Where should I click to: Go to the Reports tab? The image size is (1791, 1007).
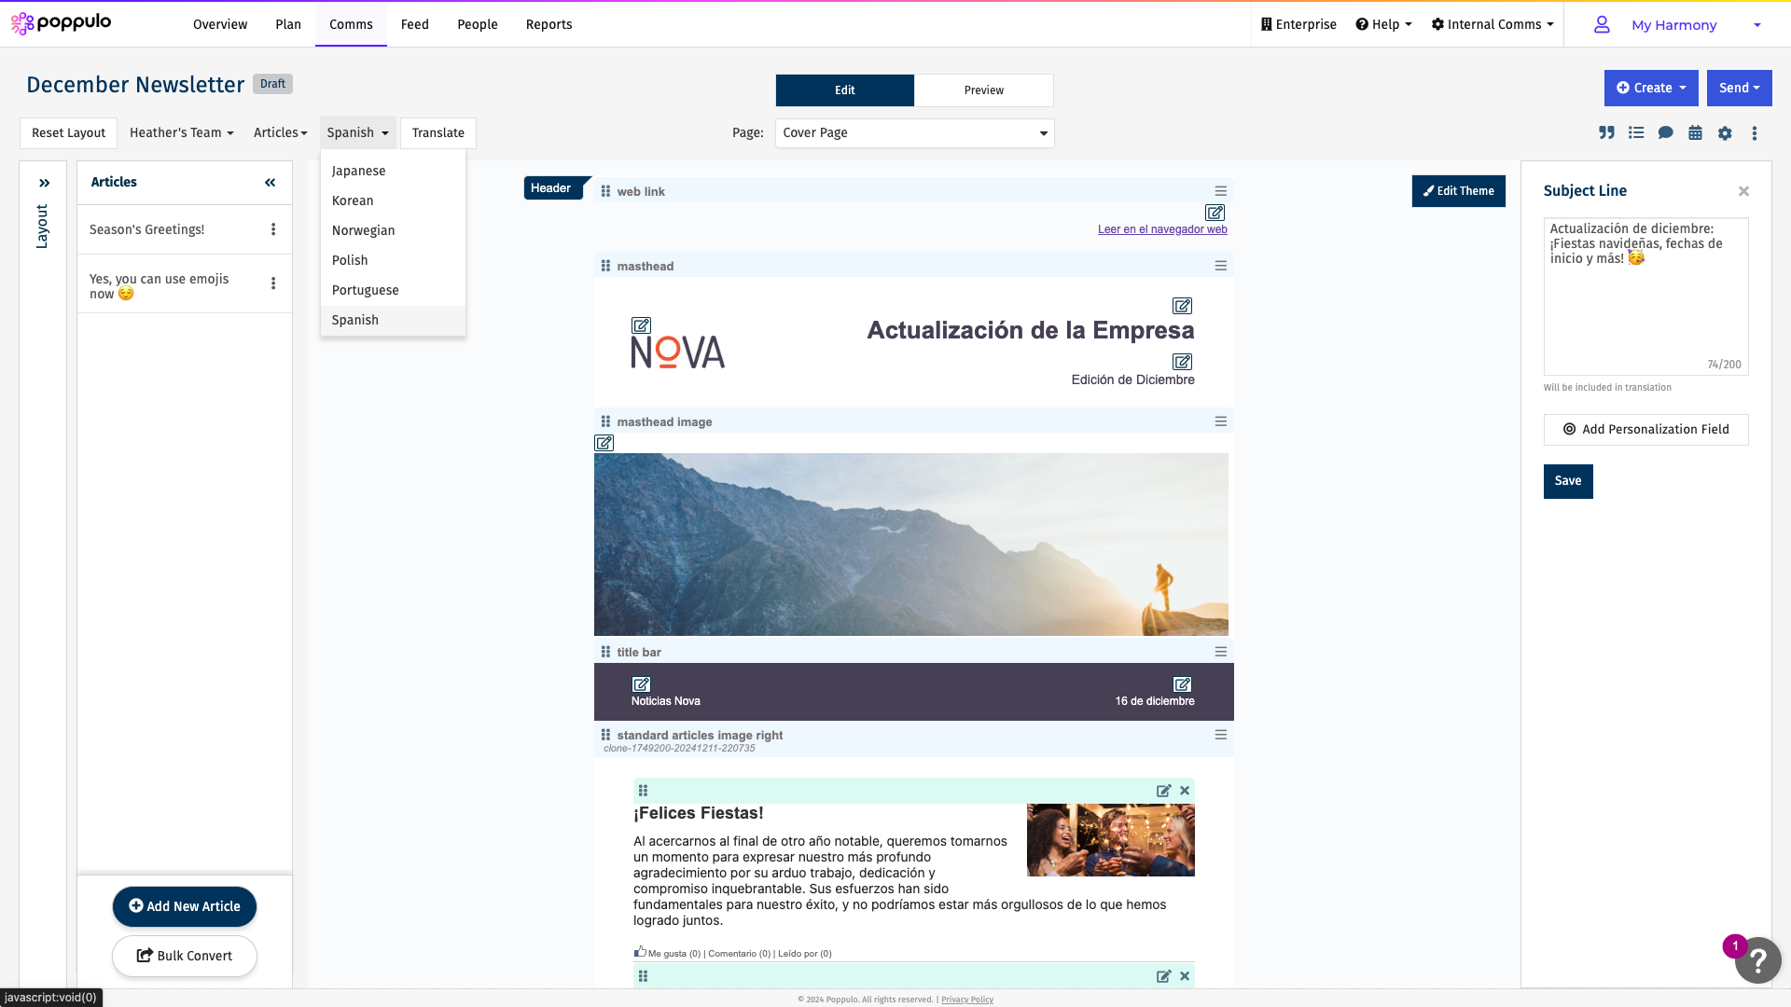tap(548, 24)
